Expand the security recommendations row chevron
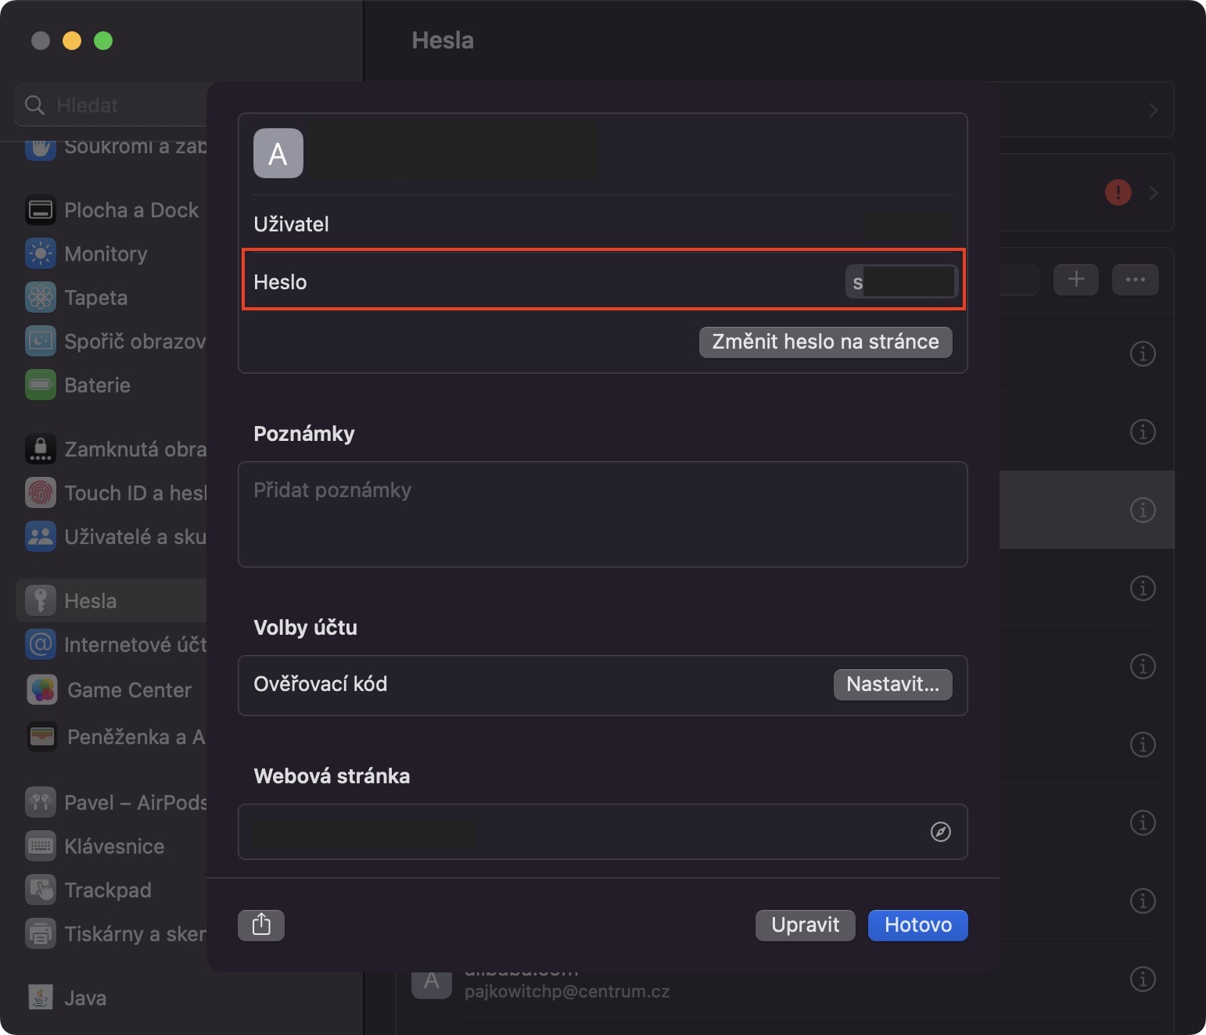The width and height of the screenshot is (1206, 1035). coord(1154,192)
